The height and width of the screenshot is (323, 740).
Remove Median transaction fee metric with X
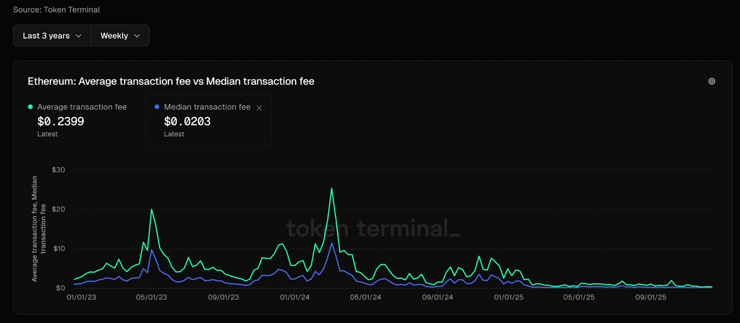[x=259, y=108]
